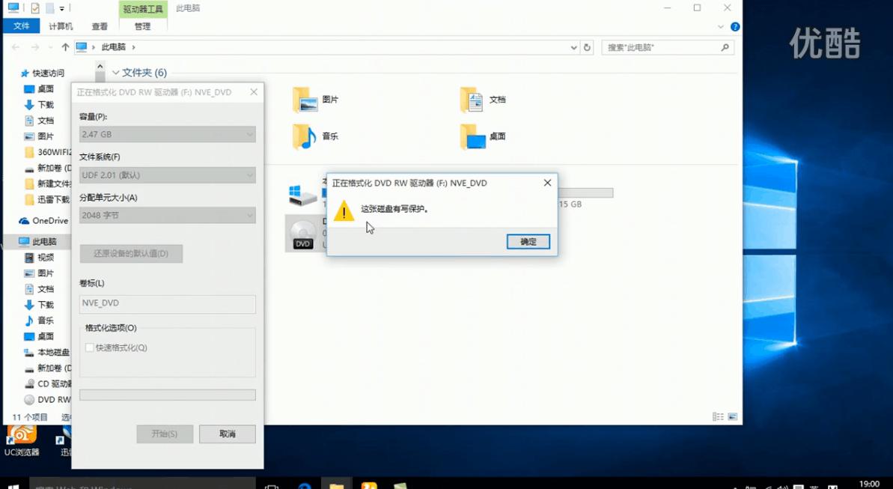Click the Properties icon in quick access toolbar

(x=34, y=8)
